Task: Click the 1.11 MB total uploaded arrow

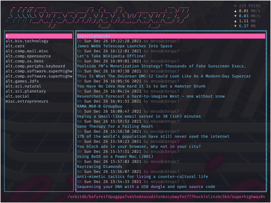Action: 235,21
